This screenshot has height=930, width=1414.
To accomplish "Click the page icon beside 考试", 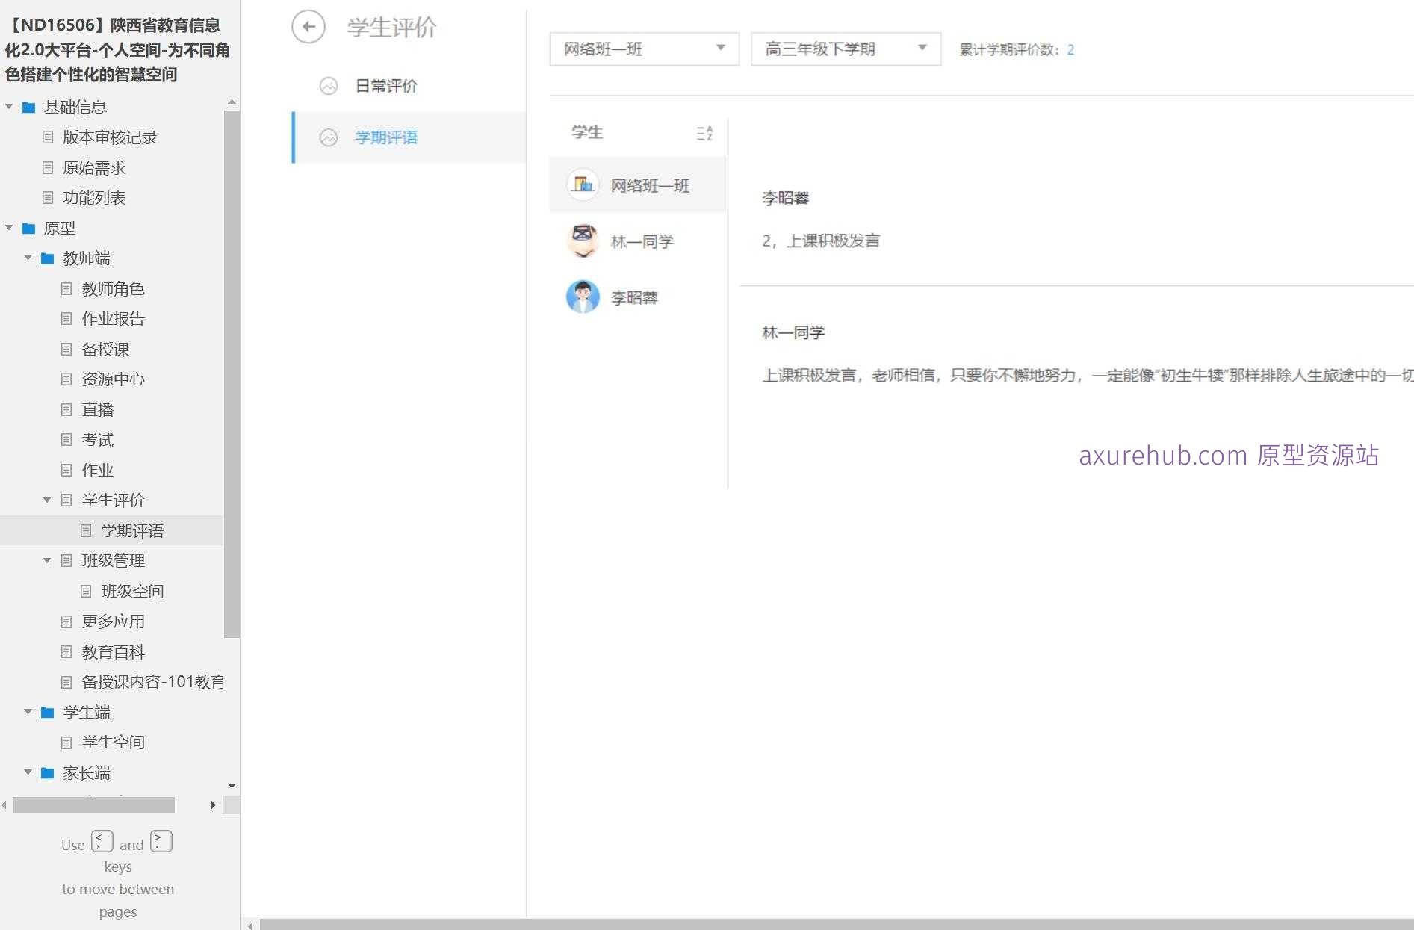I will click(x=67, y=440).
